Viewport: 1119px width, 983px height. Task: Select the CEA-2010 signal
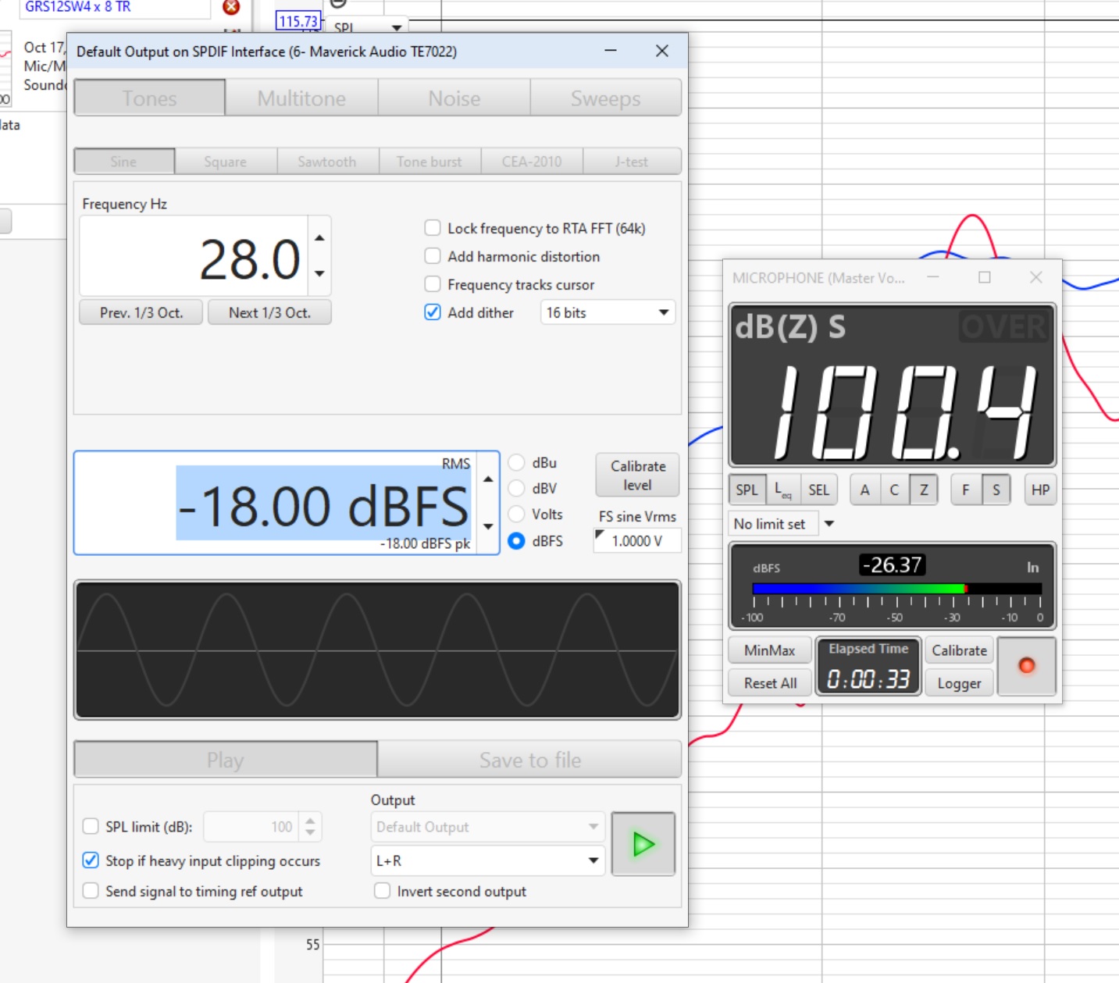pos(532,162)
